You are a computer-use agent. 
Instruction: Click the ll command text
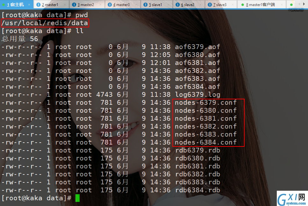80,31
